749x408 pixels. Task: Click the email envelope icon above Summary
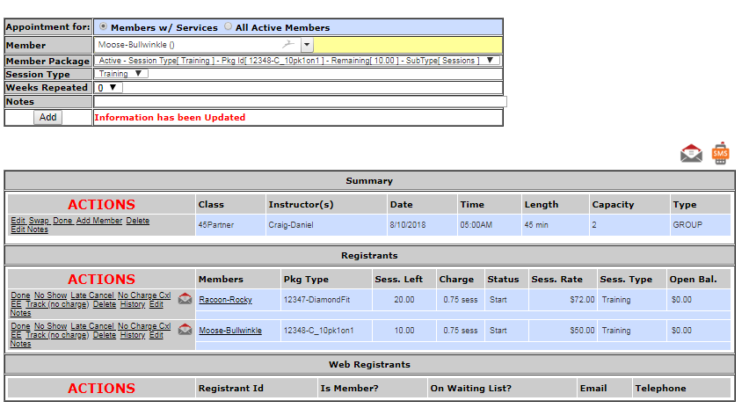coord(691,154)
